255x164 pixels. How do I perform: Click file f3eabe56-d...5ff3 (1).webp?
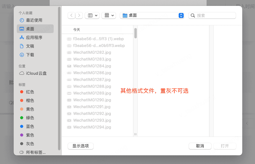(x=98, y=39)
